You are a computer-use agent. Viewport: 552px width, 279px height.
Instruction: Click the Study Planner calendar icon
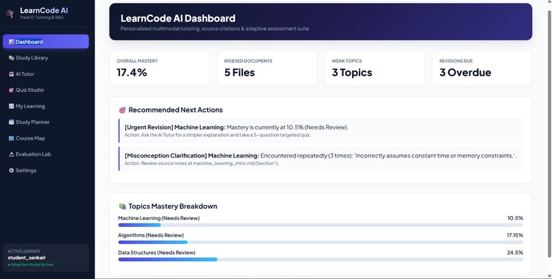(x=11, y=122)
